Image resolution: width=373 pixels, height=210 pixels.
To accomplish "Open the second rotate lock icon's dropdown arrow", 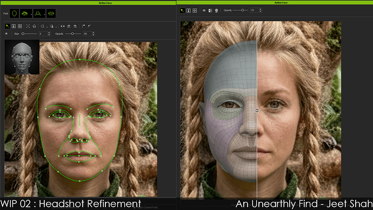I will pos(56,27).
